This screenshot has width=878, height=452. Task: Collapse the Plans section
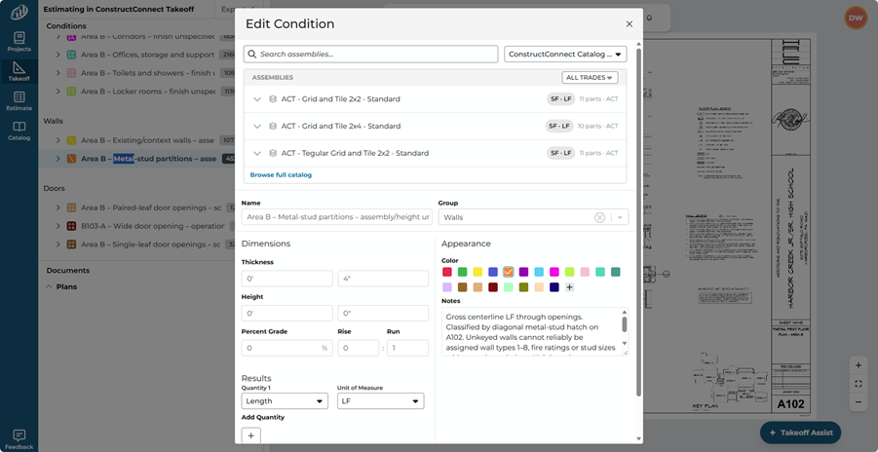[50, 286]
